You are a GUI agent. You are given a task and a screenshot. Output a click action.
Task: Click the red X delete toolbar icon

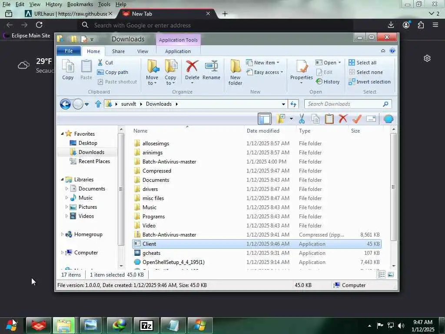tap(343, 118)
